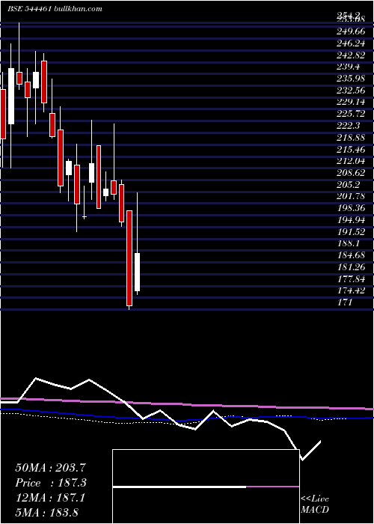
Task: Click the 171 price axis label
Action: tap(345, 302)
